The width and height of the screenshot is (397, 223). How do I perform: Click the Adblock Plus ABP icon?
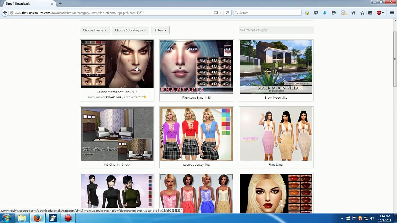coord(379,13)
